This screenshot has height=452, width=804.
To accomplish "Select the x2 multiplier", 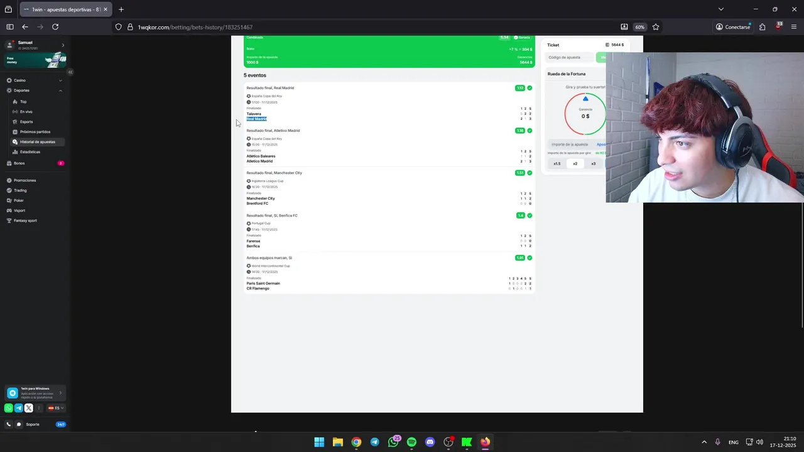I will (575, 164).
